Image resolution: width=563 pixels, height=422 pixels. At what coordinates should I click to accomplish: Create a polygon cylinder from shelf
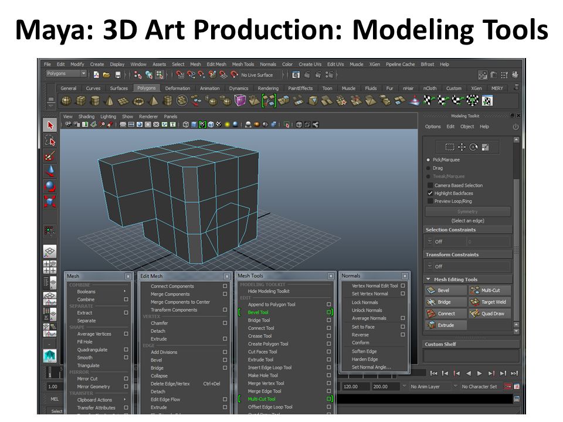[x=95, y=101]
